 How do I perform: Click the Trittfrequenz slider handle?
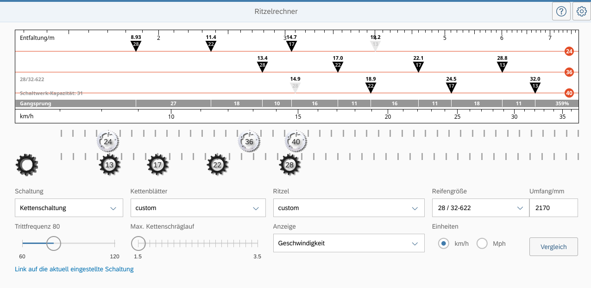click(54, 243)
